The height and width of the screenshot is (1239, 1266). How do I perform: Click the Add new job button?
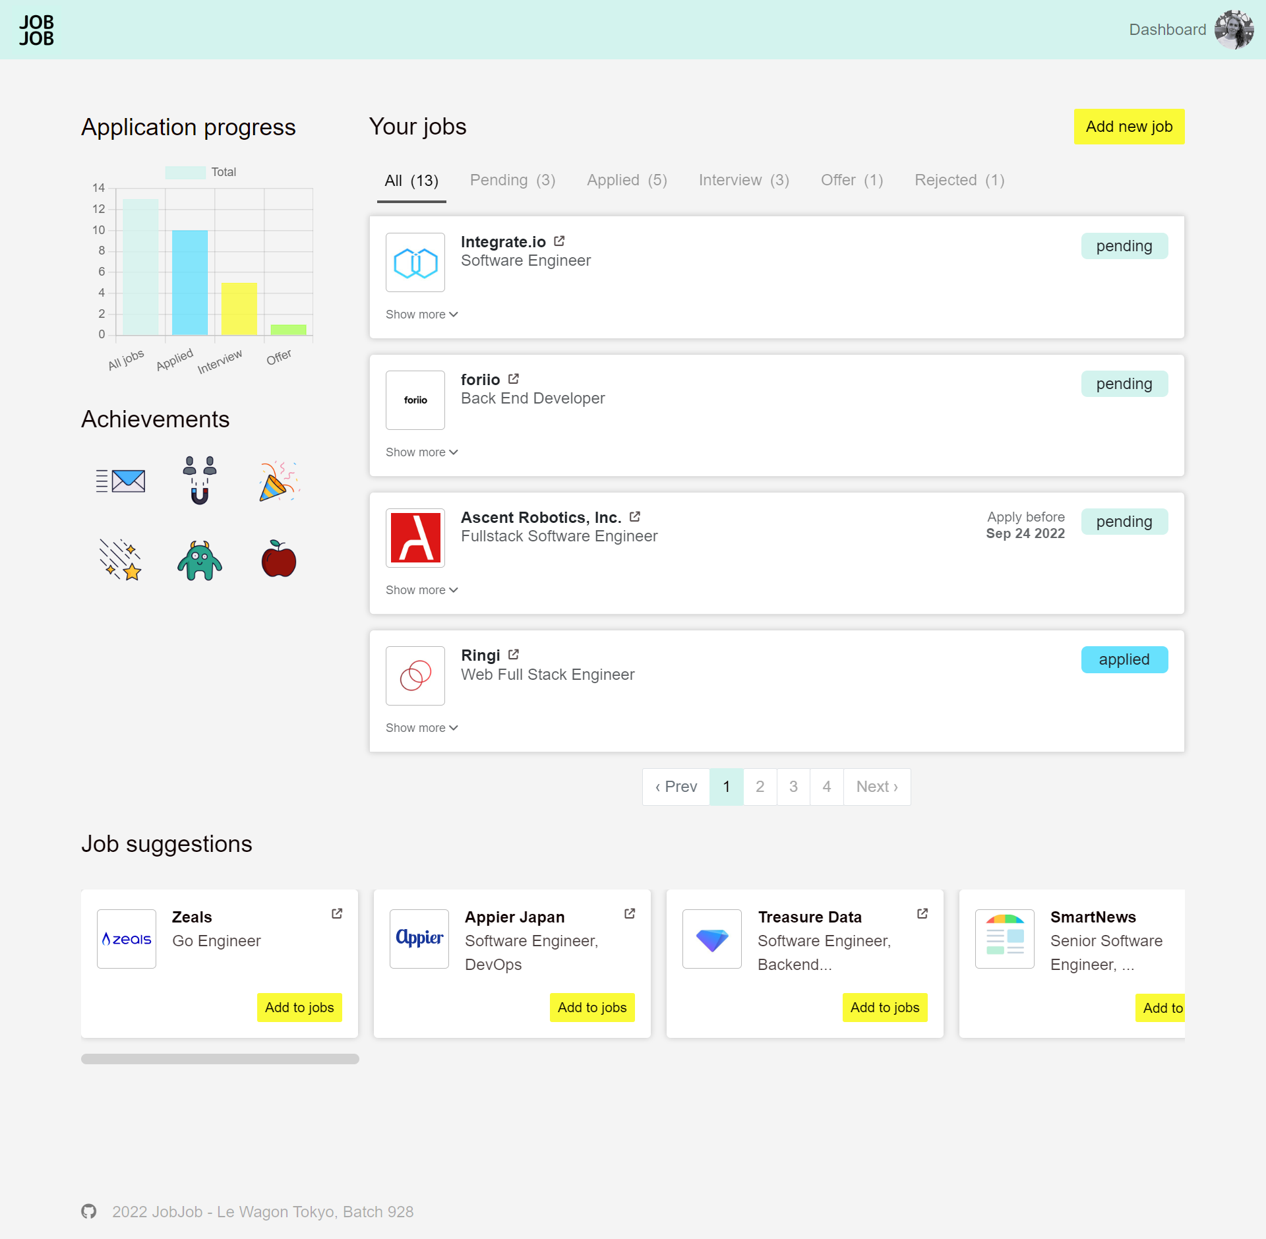(1129, 127)
